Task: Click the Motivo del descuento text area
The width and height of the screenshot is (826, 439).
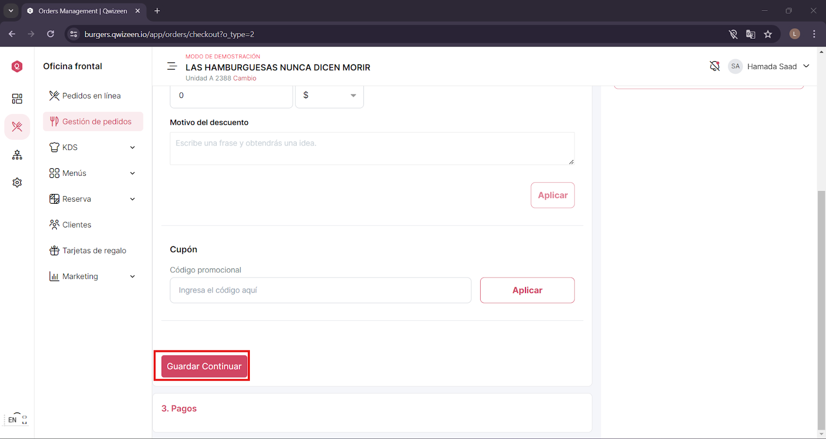Action: [x=372, y=149]
